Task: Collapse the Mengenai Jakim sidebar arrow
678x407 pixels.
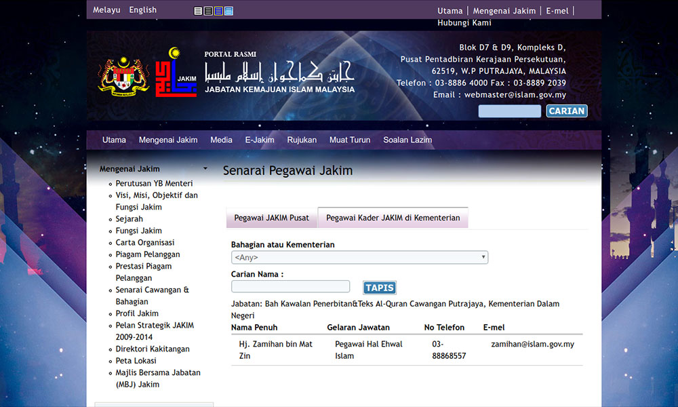Action: coord(205,169)
